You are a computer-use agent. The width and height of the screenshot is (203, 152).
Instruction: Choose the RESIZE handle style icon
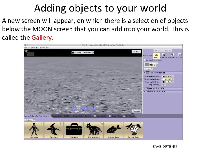pyautogui.click(x=180, y=55)
